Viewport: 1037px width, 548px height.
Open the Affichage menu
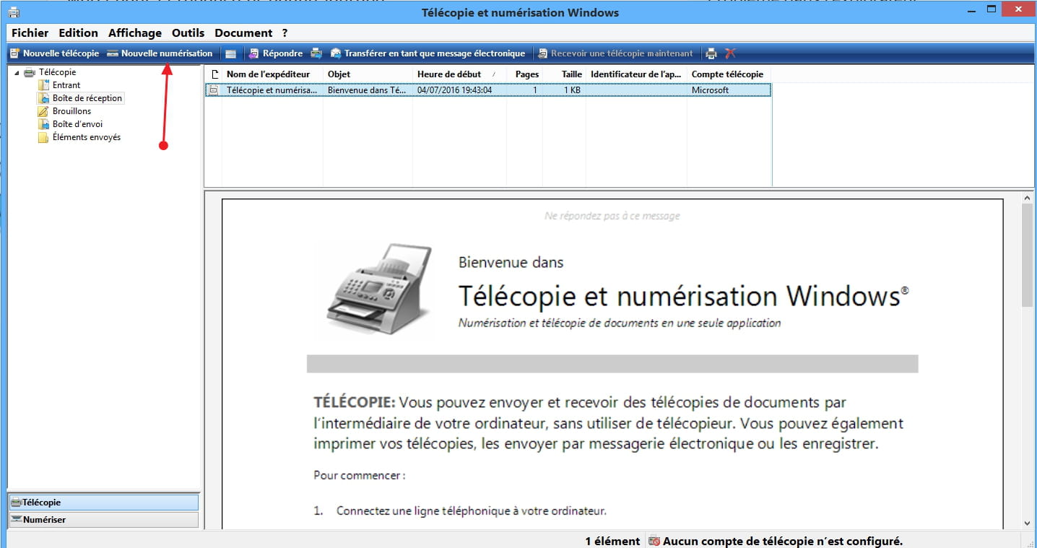[x=135, y=33]
